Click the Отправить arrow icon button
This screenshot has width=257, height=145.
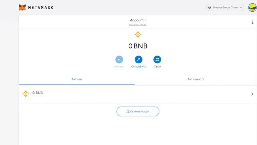(139, 60)
